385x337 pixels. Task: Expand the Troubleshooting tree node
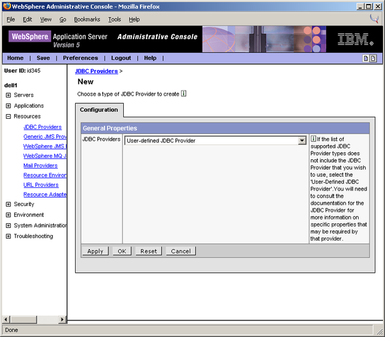click(8, 236)
